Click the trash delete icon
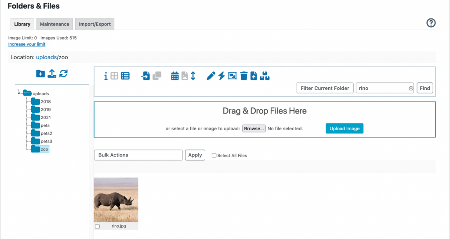The image size is (450, 239). point(243,76)
